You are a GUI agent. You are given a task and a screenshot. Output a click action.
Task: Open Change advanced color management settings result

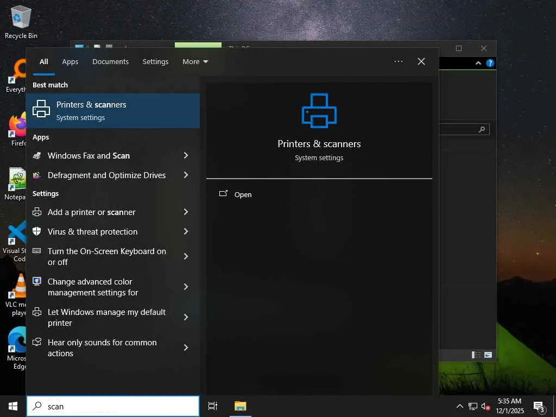[93, 287]
